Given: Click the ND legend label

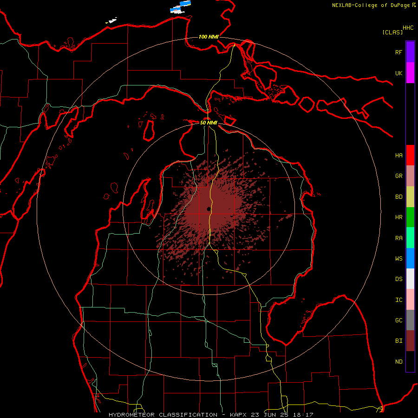Looking at the screenshot, I should click(x=398, y=362).
